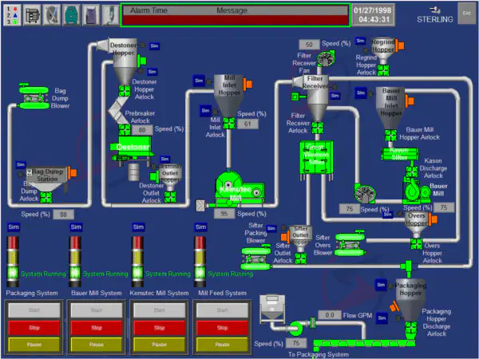Stop the Mill Feed System
The height and width of the screenshot is (359, 479).
tap(222, 328)
